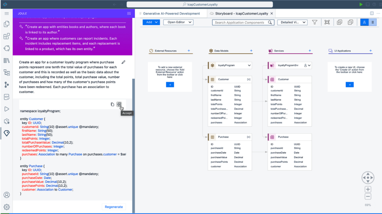Click the Regenerate button
The height and width of the screenshot is (214, 382).
coord(114,207)
